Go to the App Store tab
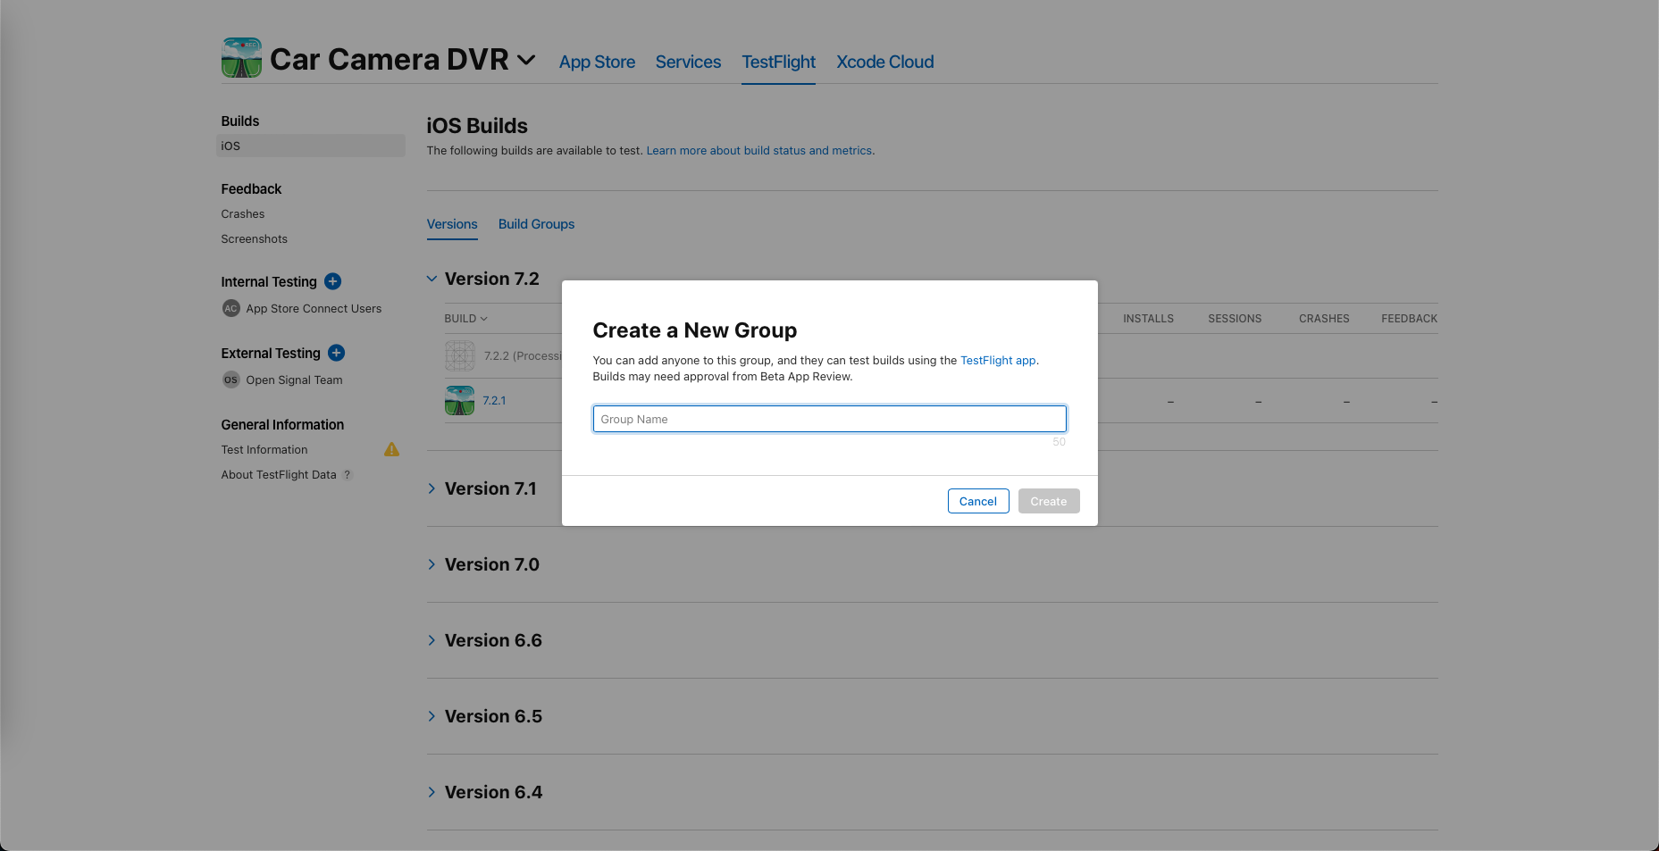The height and width of the screenshot is (851, 1659). click(x=597, y=62)
